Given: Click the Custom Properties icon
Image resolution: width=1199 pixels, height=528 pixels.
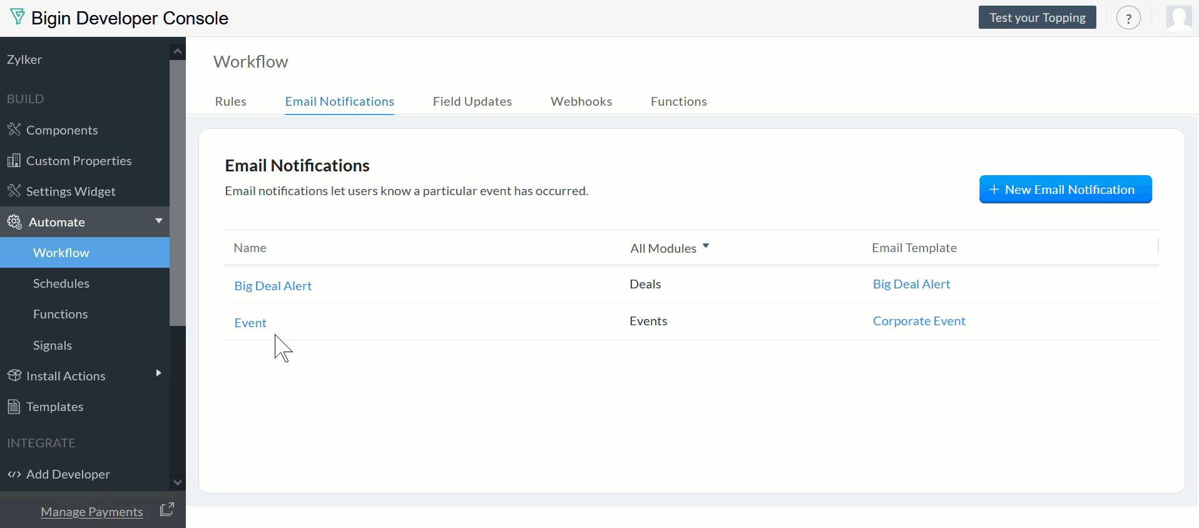Looking at the screenshot, I should [x=14, y=161].
